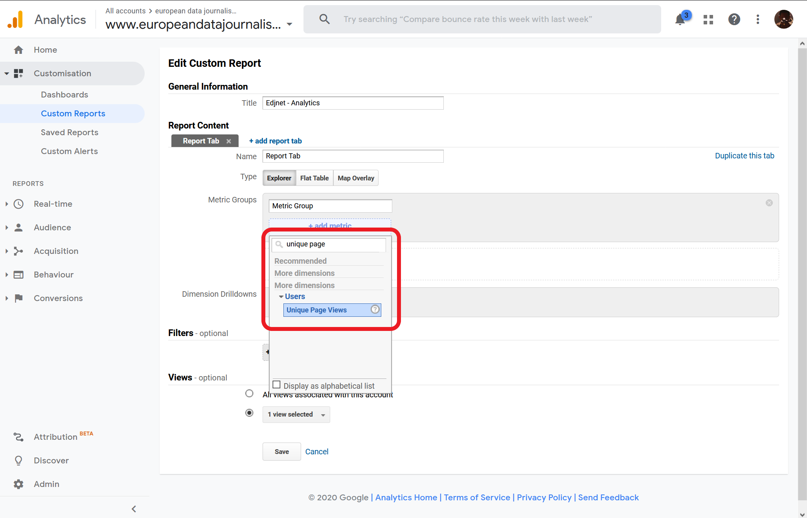The width and height of the screenshot is (807, 518).
Task: Select All views associated radio button
Action: coord(249,393)
